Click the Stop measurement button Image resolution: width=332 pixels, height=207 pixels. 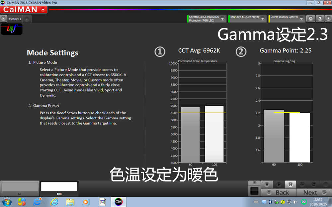[x=267, y=184]
